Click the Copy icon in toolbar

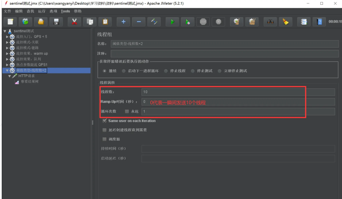[90, 22]
